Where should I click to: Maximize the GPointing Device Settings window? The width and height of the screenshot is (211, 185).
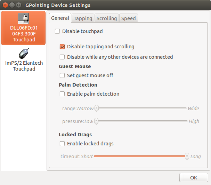click(18, 5)
